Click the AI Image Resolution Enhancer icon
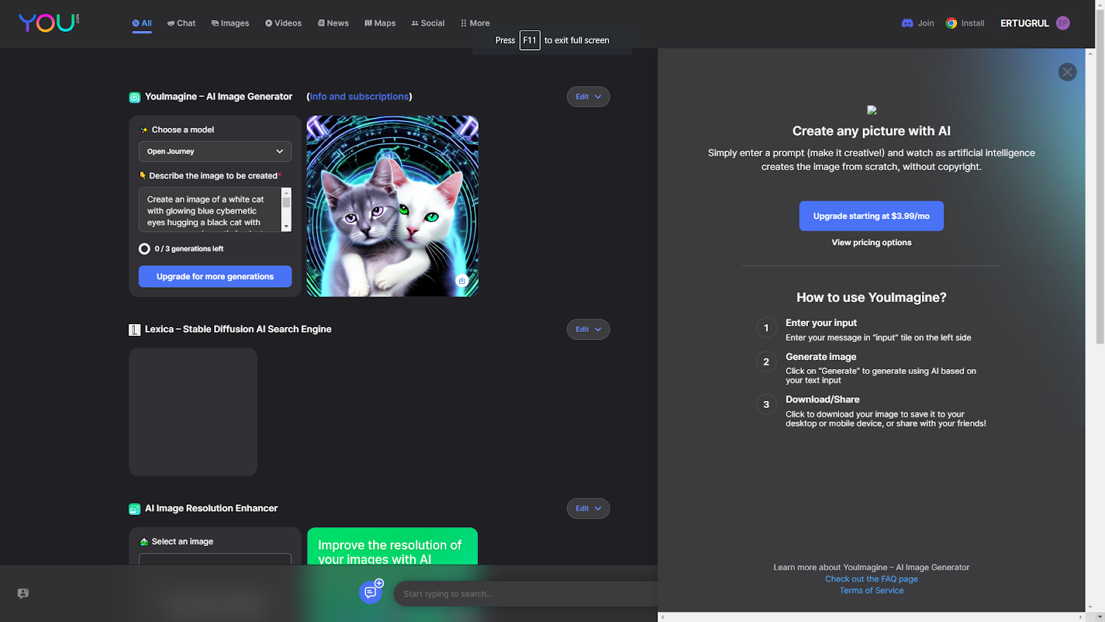 point(135,509)
